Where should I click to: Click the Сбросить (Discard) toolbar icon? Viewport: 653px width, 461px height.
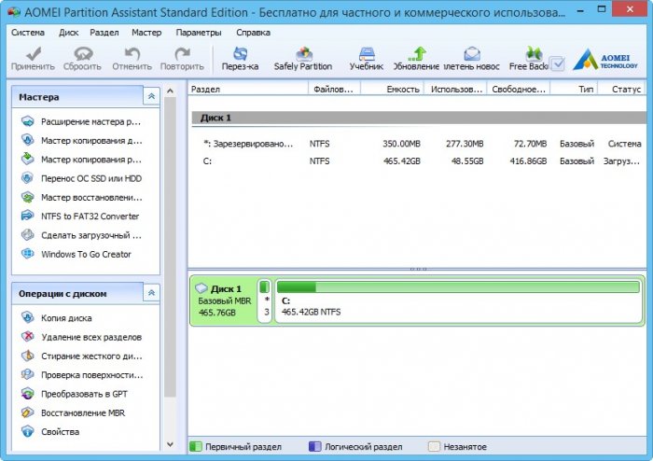click(82, 59)
